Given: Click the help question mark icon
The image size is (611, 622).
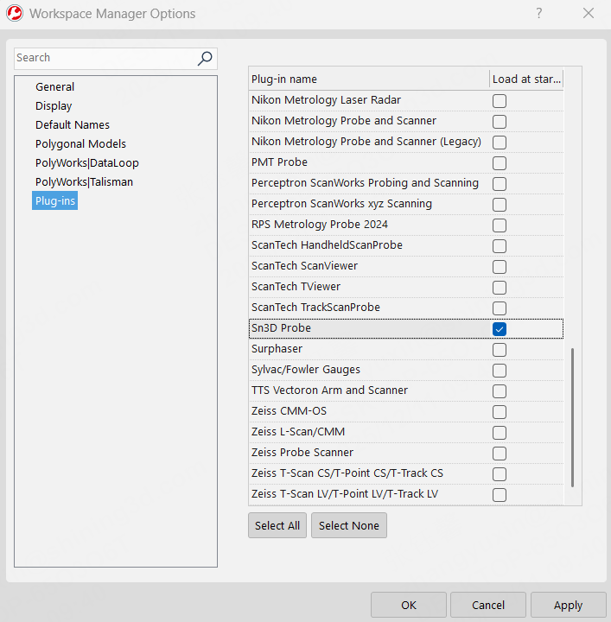Looking at the screenshot, I should click(x=538, y=13).
